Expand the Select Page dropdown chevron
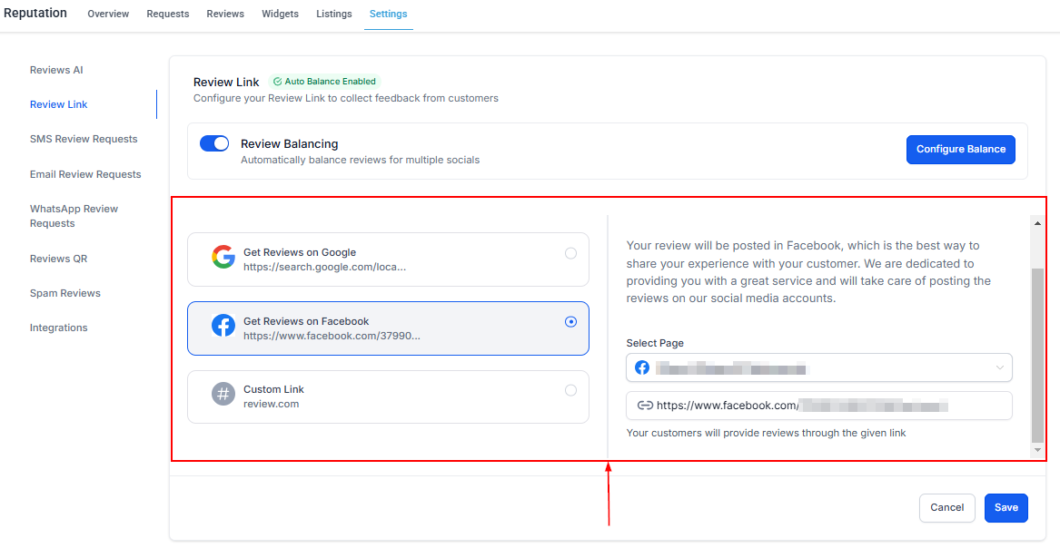 [x=999, y=367]
